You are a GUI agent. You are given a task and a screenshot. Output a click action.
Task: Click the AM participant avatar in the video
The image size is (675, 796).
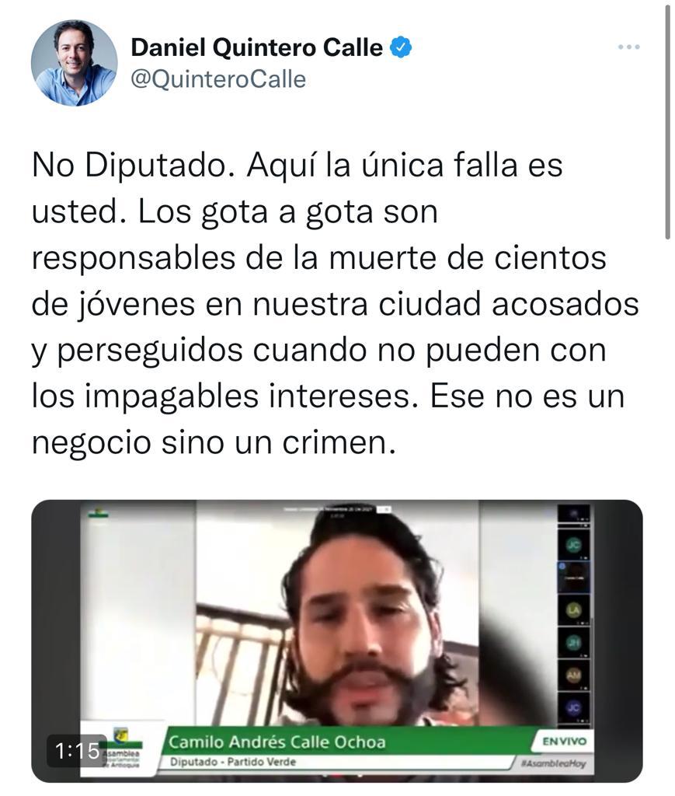tap(573, 676)
